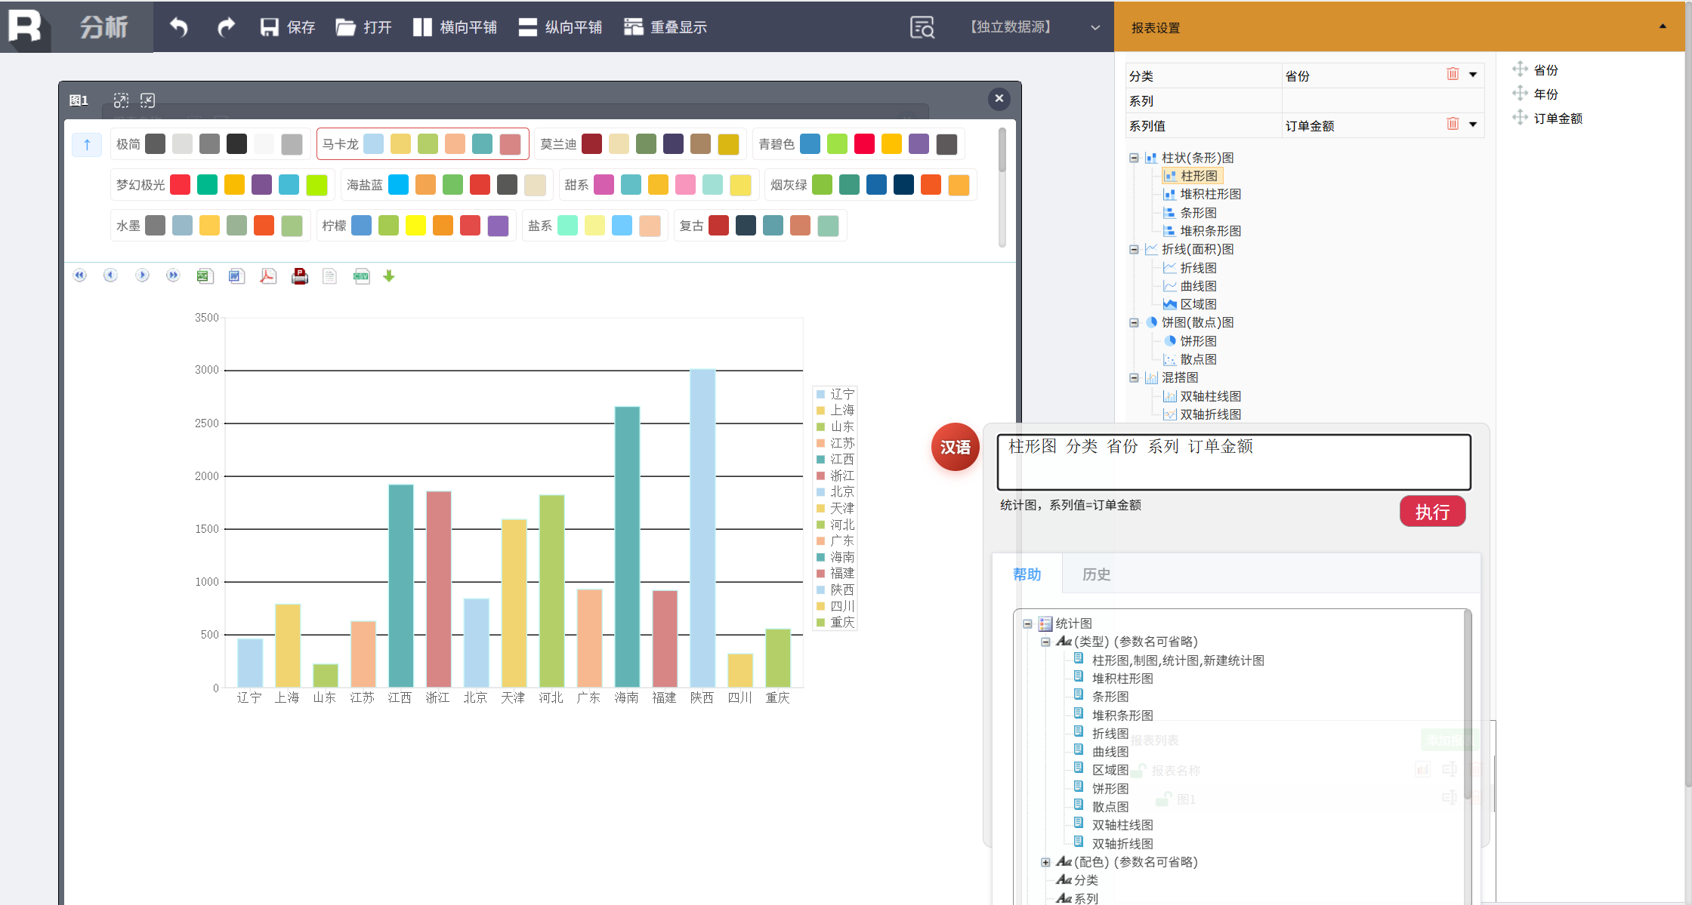Click the CSV export icon
1692x905 pixels.
362,276
